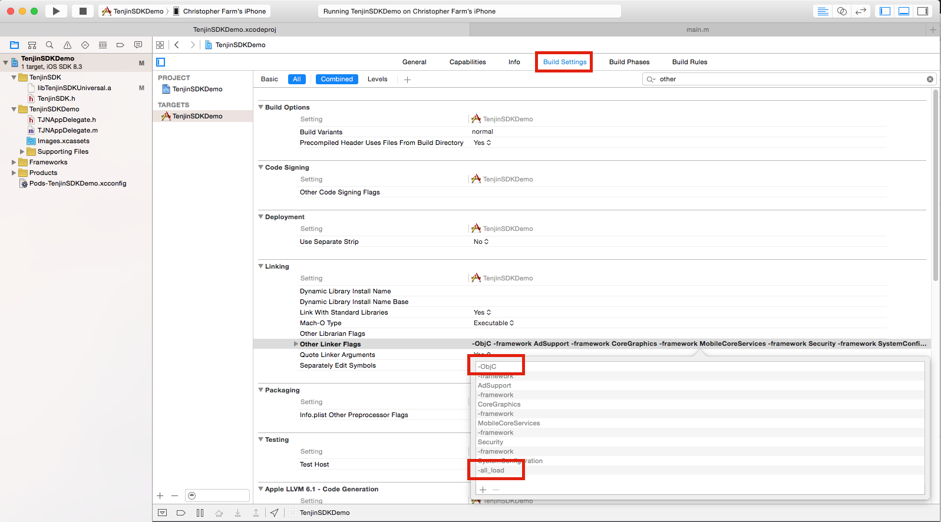941x522 pixels.
Task: Open the Mach-O Type Executable dropdown
Action: click(x=494, y=323)
